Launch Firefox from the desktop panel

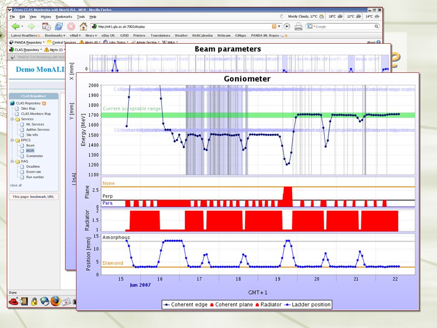56,302
